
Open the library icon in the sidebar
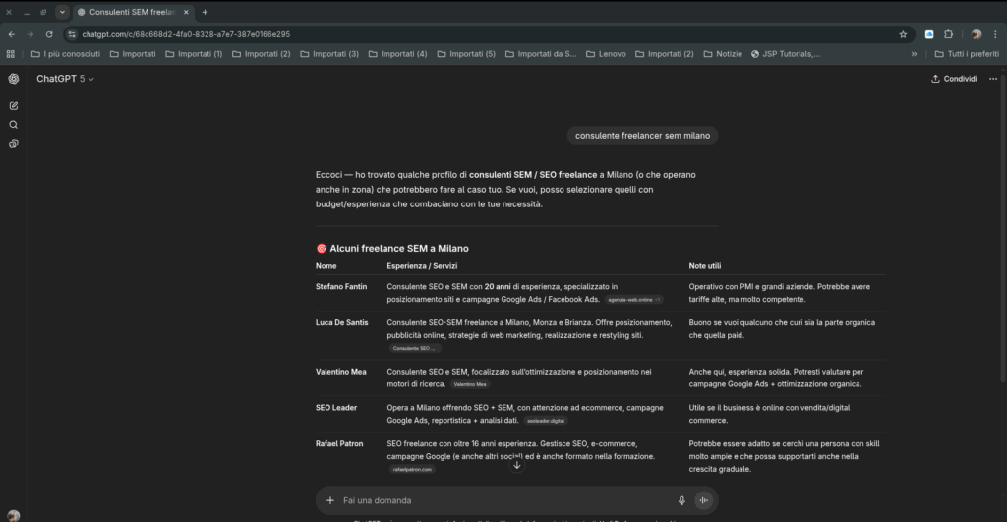13,144
